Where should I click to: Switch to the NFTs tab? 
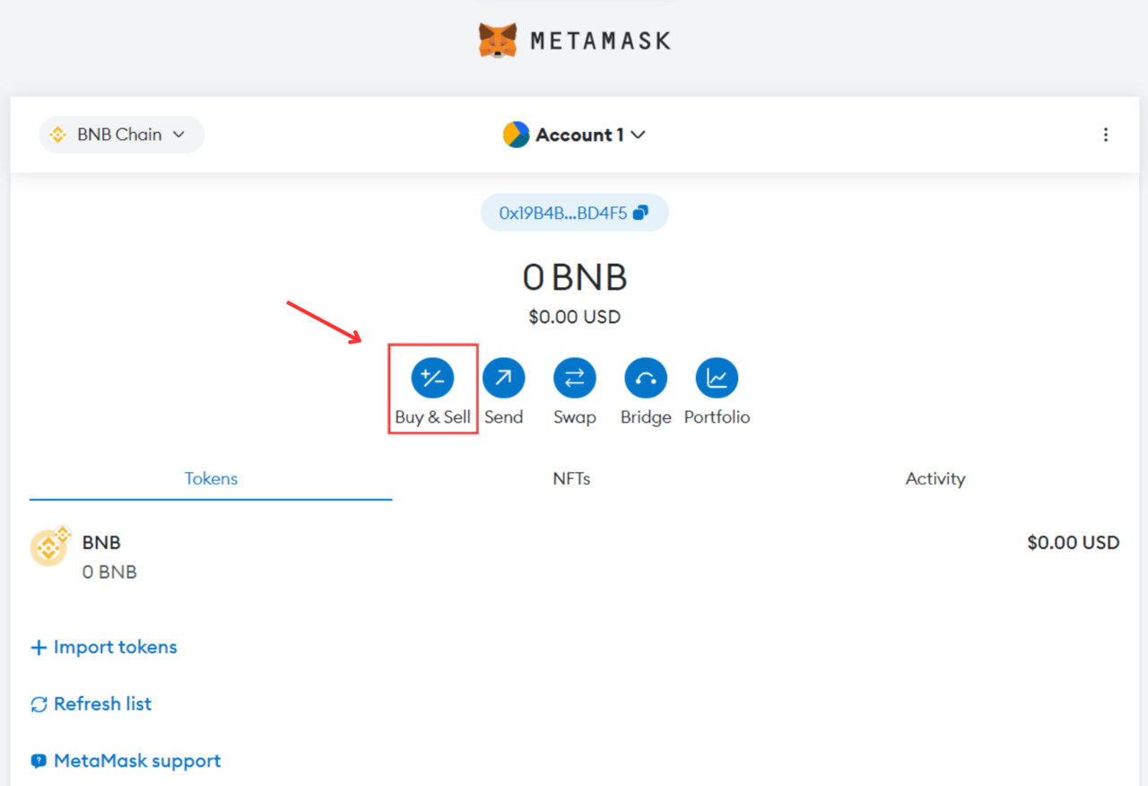tap(571, 479)
